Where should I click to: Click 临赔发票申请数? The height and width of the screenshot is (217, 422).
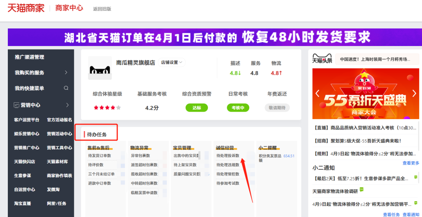pyautogui.click(x=144, y=192)
